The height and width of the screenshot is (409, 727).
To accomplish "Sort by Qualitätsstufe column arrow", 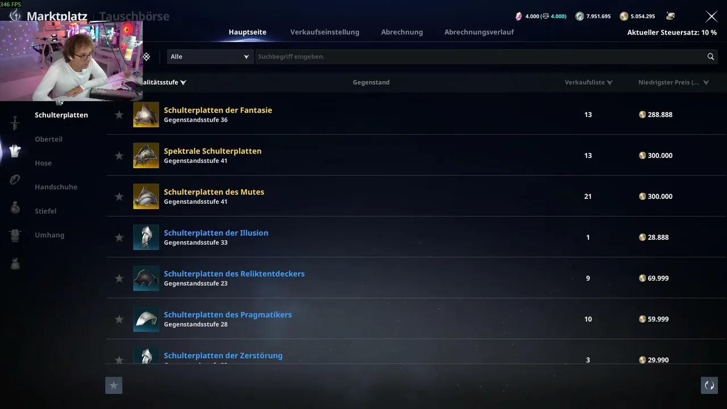I will click(183, 82).
